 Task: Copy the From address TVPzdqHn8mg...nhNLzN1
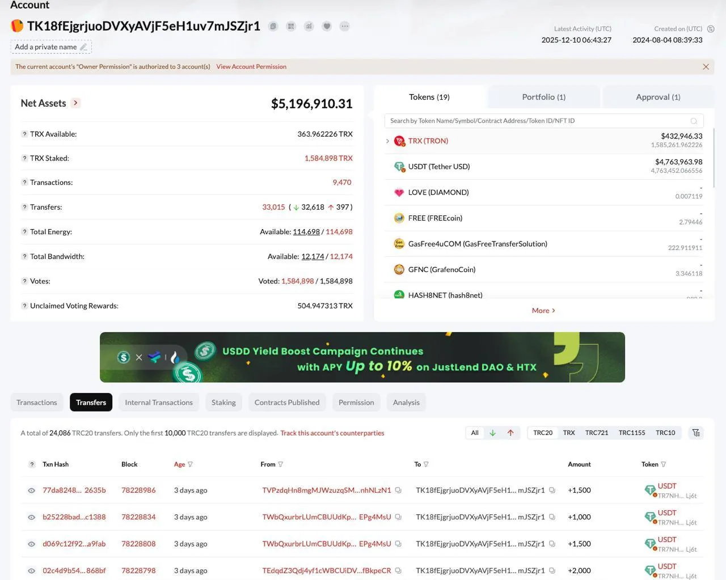pyautogui.click(x=398, y=490)
